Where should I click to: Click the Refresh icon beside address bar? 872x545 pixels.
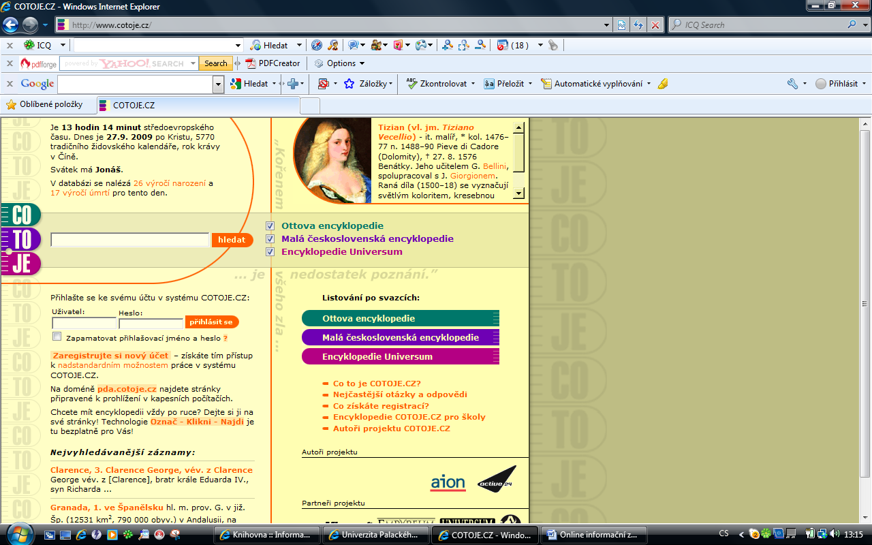pyautogui.click(x=638, y=25)
